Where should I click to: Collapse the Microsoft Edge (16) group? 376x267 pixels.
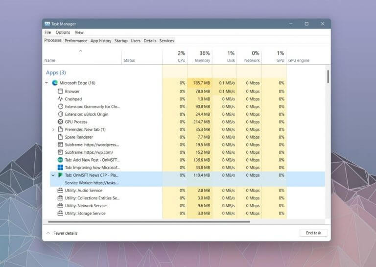point(47,83)
